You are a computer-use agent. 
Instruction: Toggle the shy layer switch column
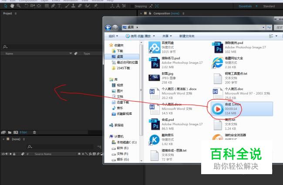pyautogui.click(x=79, y=154)
